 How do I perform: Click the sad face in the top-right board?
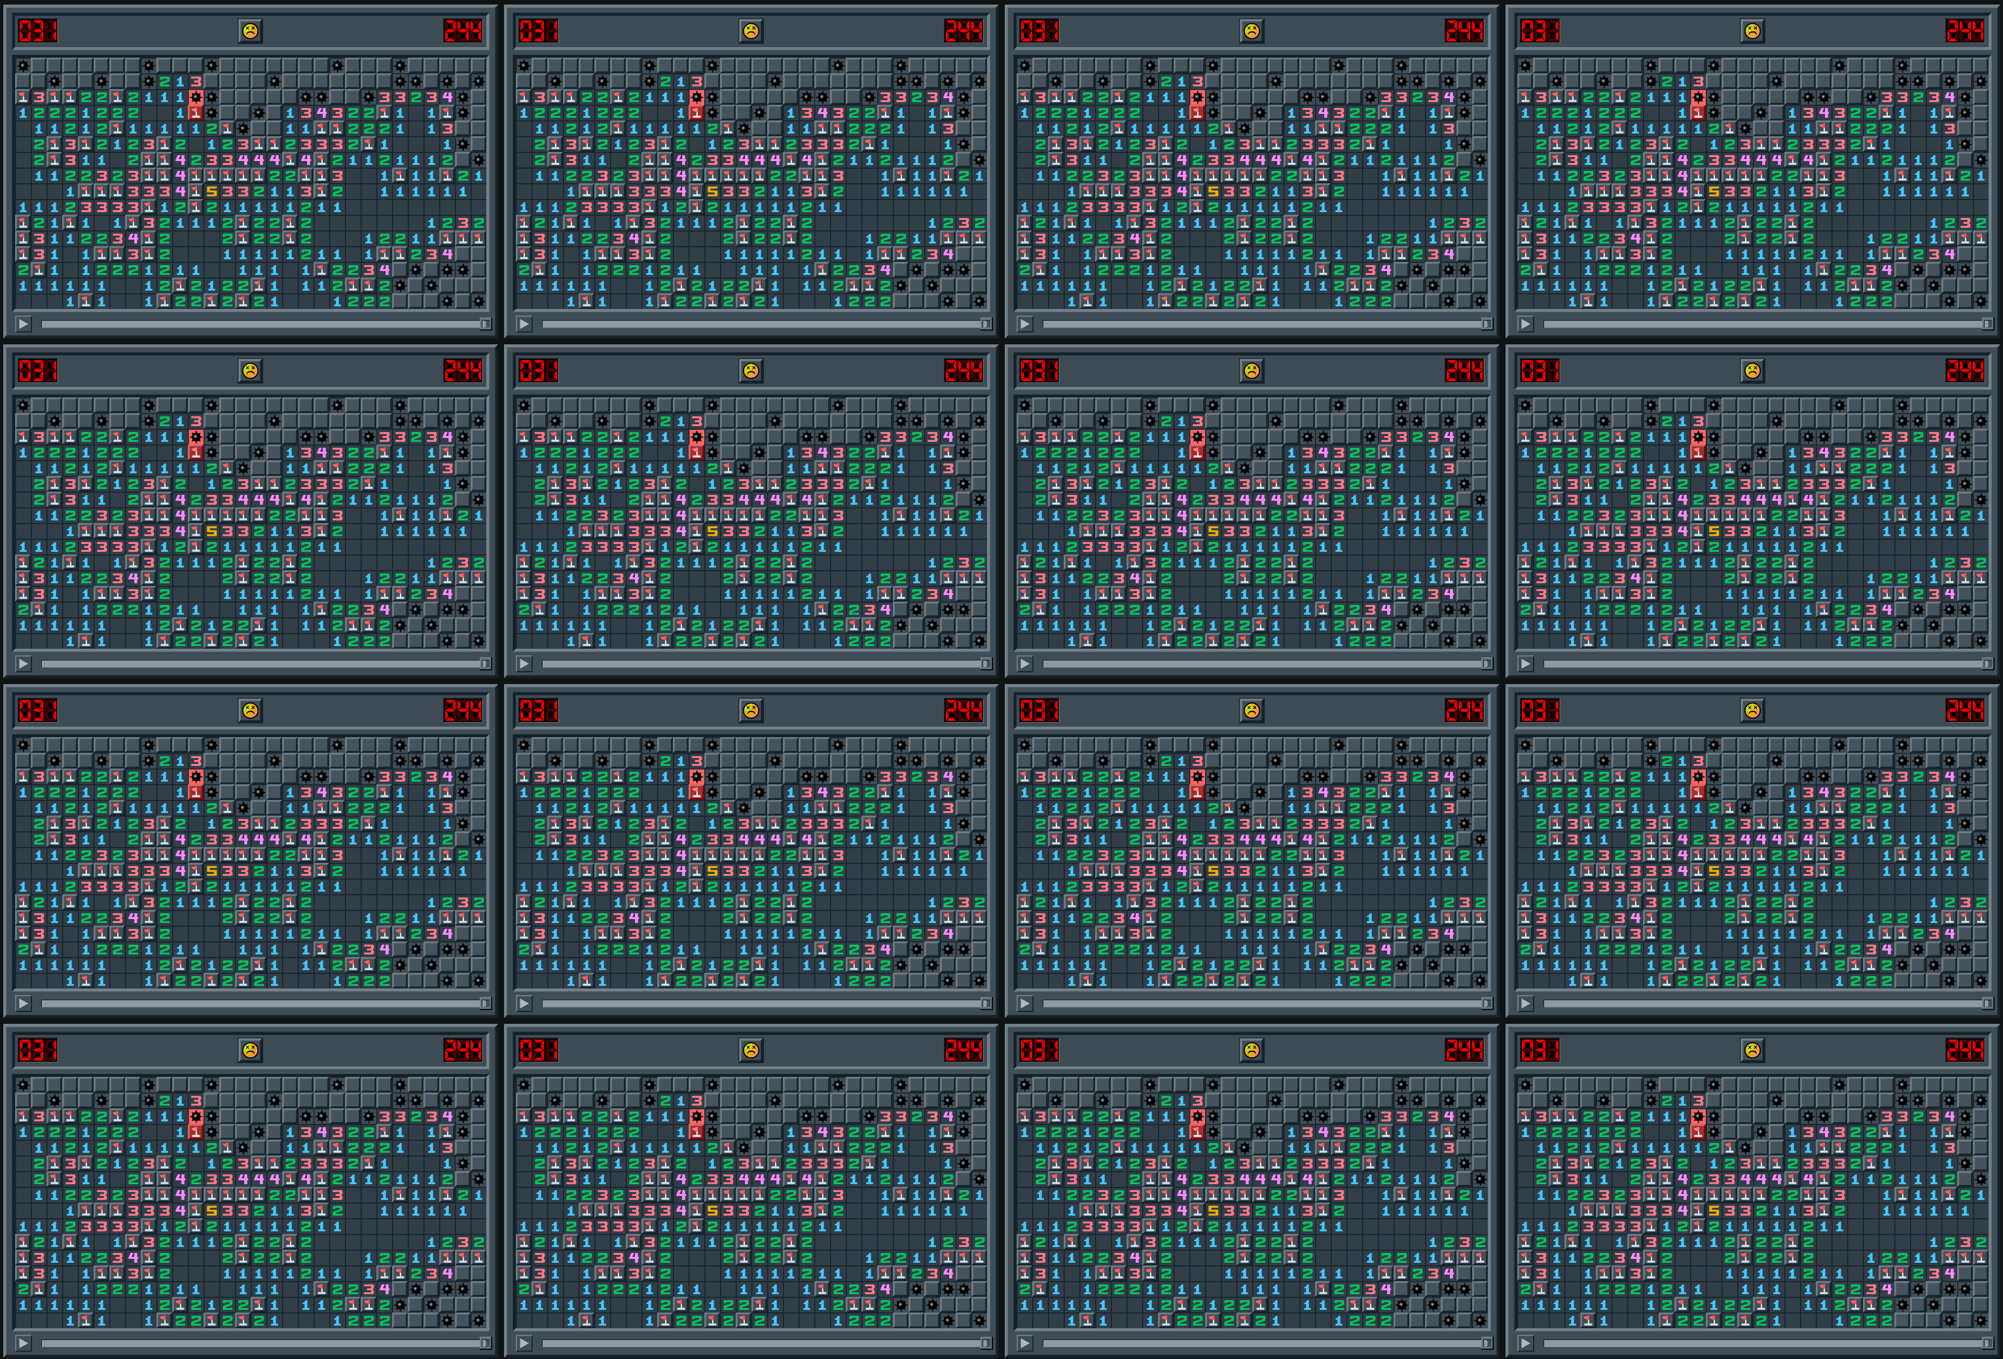1752,31
